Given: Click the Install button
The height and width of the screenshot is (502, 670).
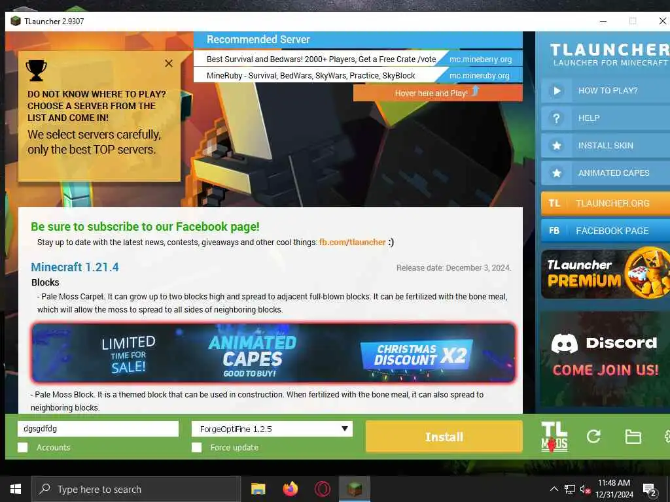Looking at the screenshot, I should tap(444, 437).
